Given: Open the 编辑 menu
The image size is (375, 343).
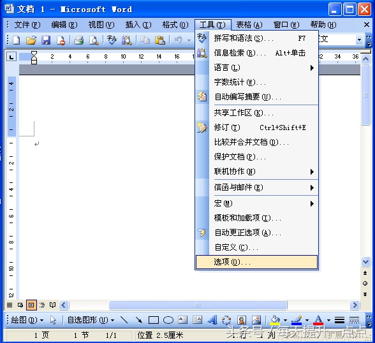Looking at the screenshot, I should pos(64,25).
